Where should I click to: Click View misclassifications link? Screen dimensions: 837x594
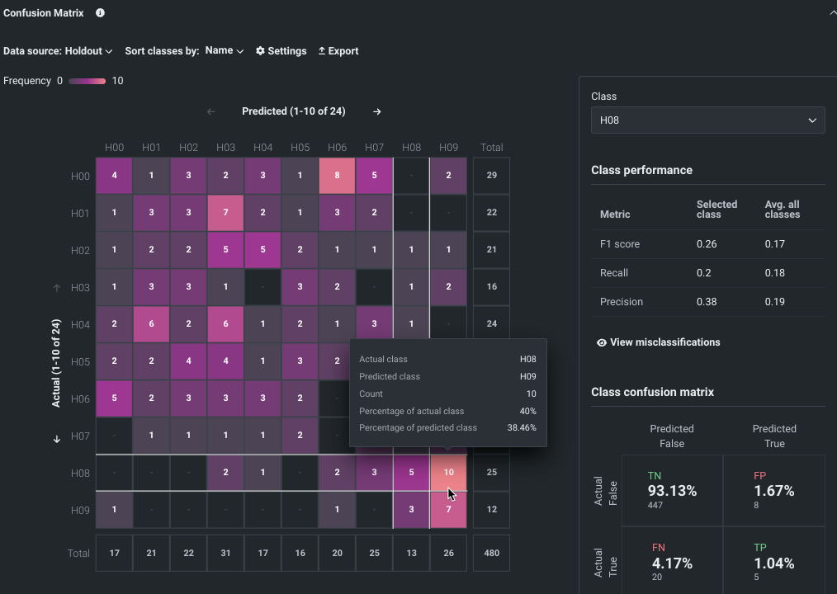tap(664, 342)
